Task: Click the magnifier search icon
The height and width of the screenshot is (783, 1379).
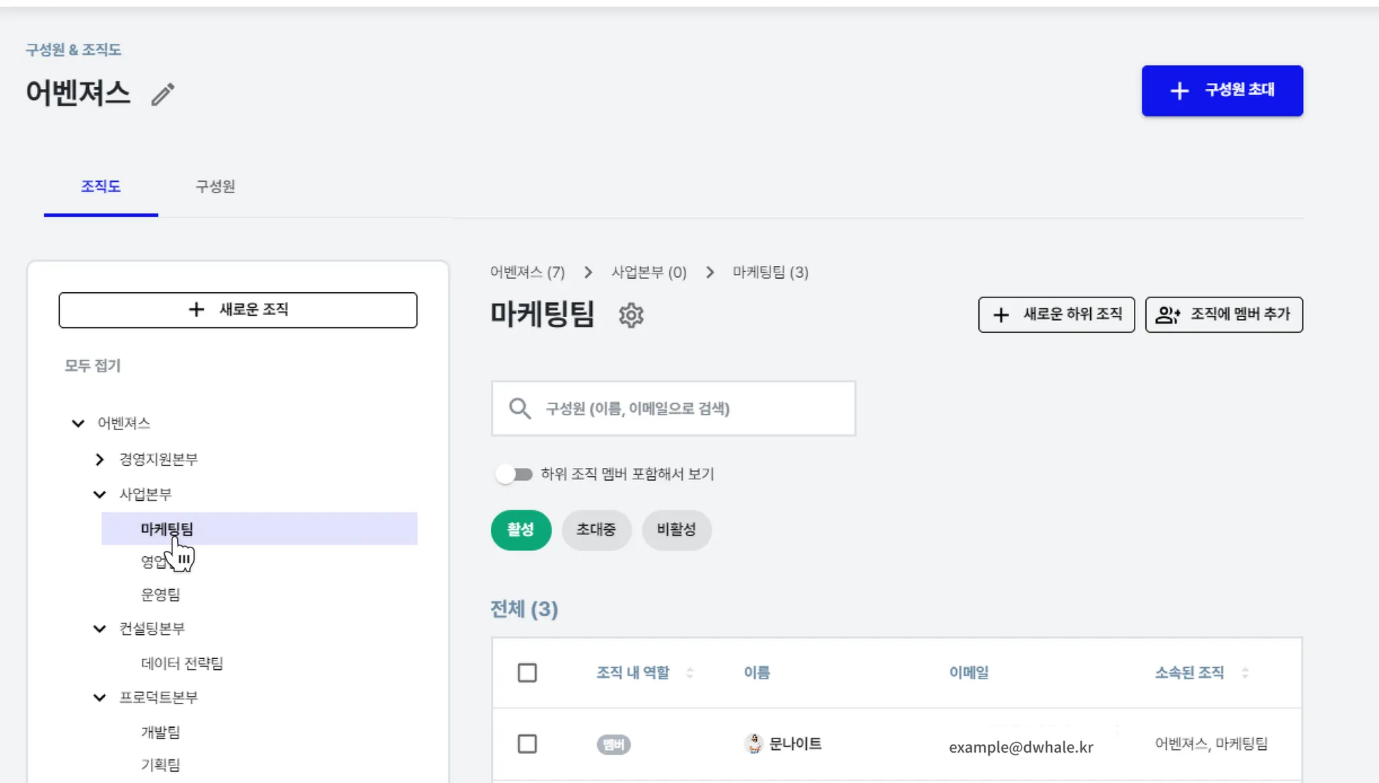Action: point(519,409)
